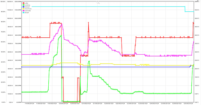201x105 pixels.
Task: Click the 500.00 RPM axis label
Action: [18, 60]
